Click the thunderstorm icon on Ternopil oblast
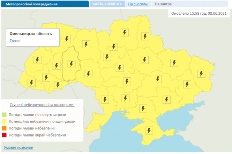The width and height of the screenshot is (232, 154). (x=57, y=66)
